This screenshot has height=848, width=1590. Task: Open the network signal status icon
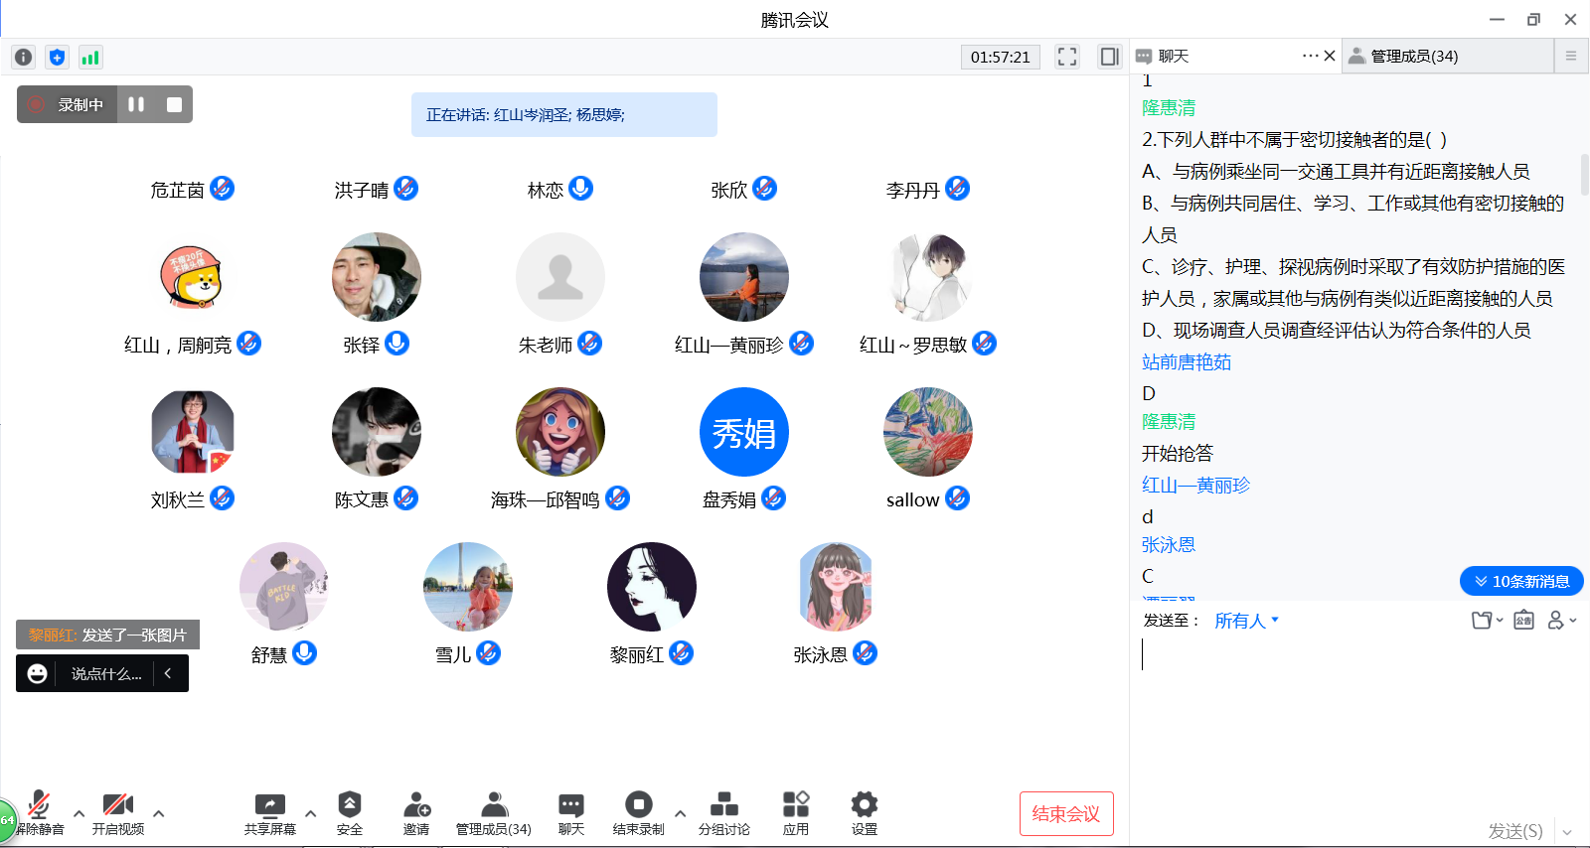tap(90, 58)
